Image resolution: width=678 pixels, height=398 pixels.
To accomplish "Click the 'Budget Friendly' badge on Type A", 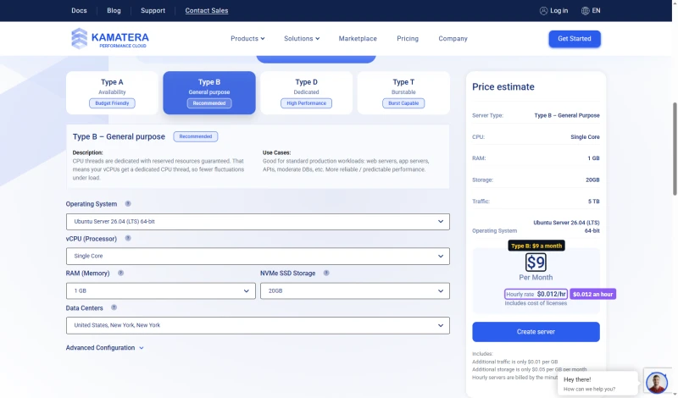I will coord(112,103).
